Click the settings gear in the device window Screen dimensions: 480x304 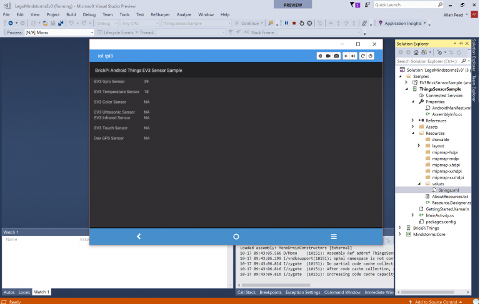click(321, 56)
